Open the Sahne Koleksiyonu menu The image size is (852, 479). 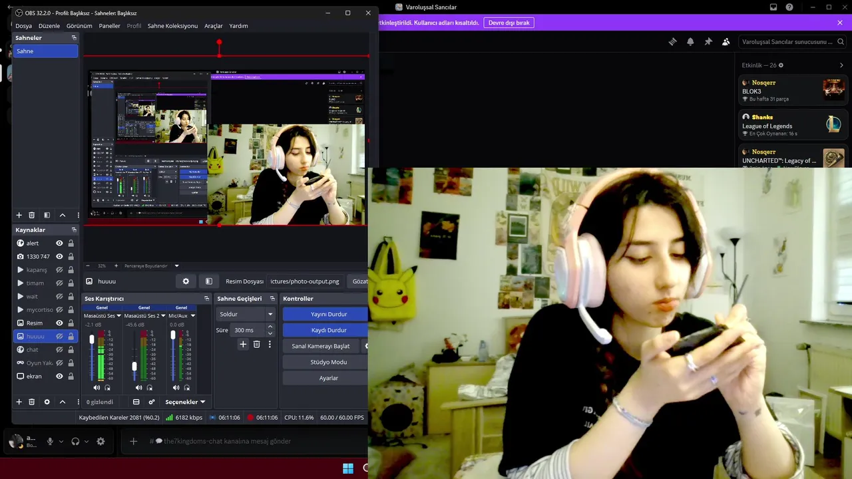(172, 26)
